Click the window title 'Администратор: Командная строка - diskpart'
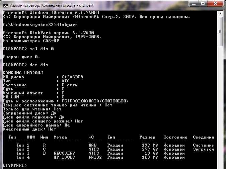226x169 pixels. 52,5
